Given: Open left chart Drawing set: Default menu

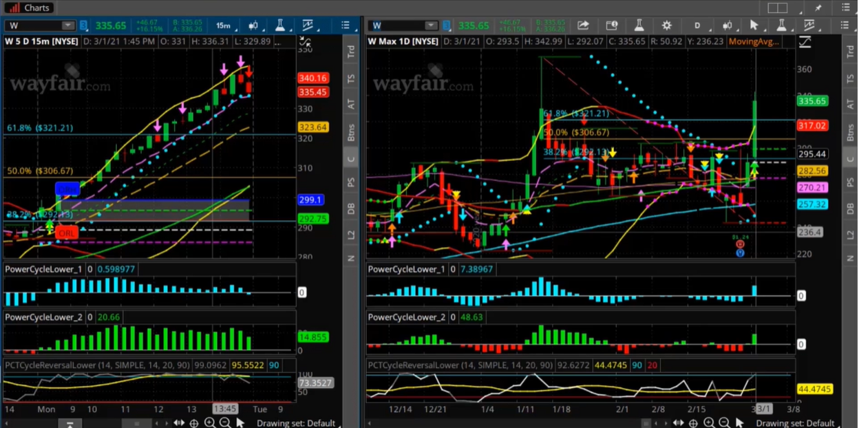Looking at the screenshot, I should (296, 423).
